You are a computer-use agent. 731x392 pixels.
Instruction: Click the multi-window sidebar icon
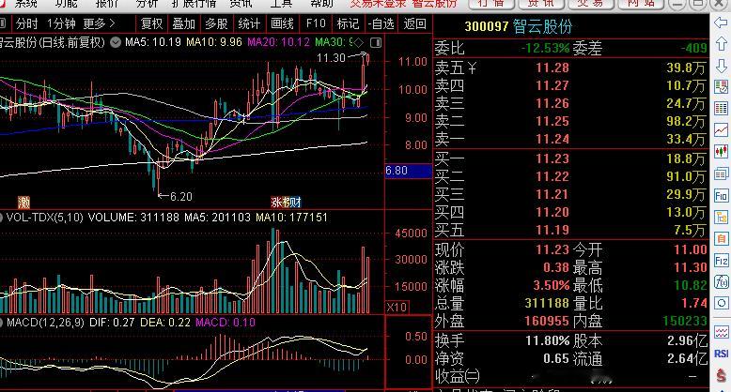click(721, 173)
